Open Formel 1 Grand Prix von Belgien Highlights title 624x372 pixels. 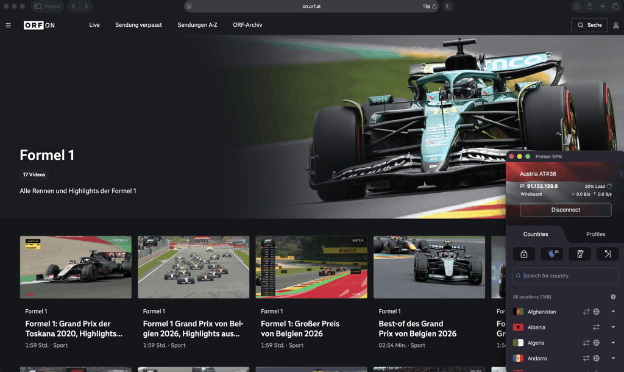[193, 329]
